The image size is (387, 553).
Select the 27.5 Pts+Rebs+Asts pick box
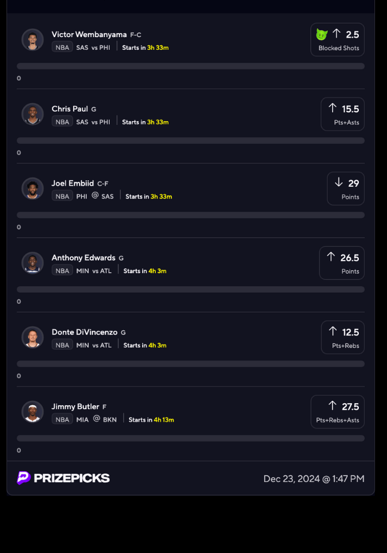tap(338, 411)
